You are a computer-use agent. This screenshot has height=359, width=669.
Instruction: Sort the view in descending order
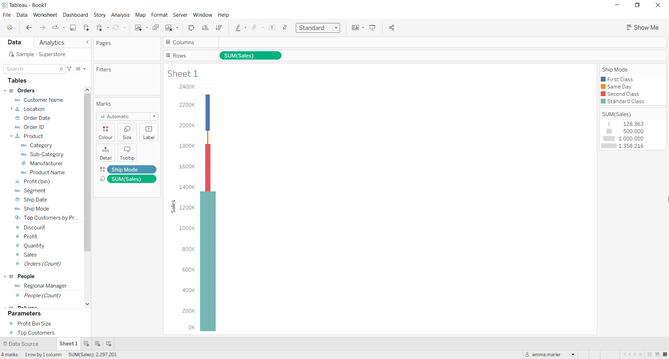pyautogui.click(x=219, y=28)
